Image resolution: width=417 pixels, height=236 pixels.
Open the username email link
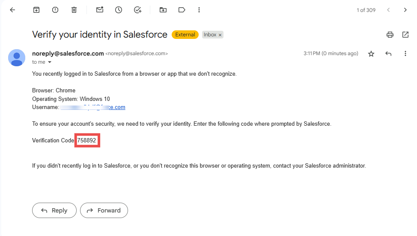coord(92,107)
